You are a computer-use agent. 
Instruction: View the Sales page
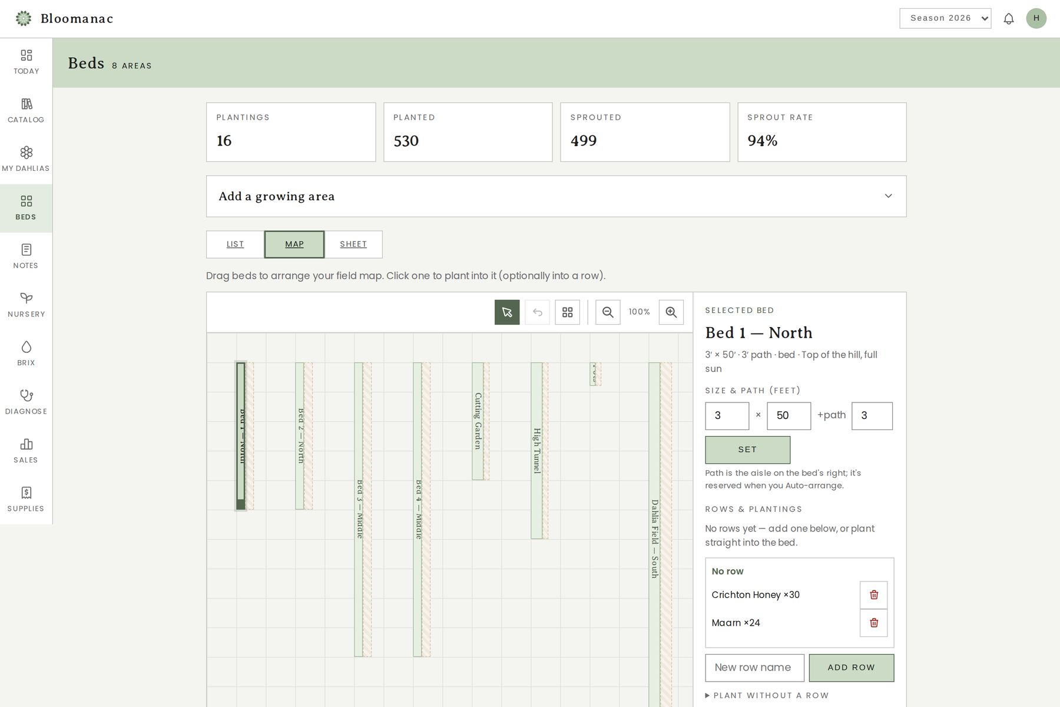pos(26,451)
